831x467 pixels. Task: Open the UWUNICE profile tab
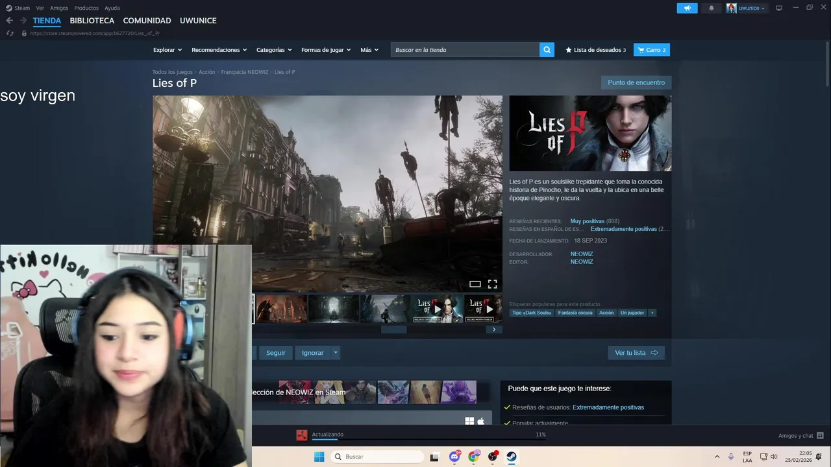(198, 21)
